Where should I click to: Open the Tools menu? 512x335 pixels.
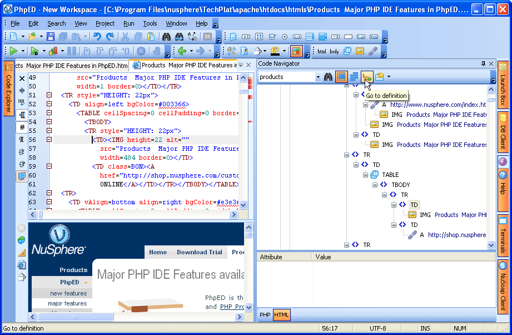click(x=150, y=23)
